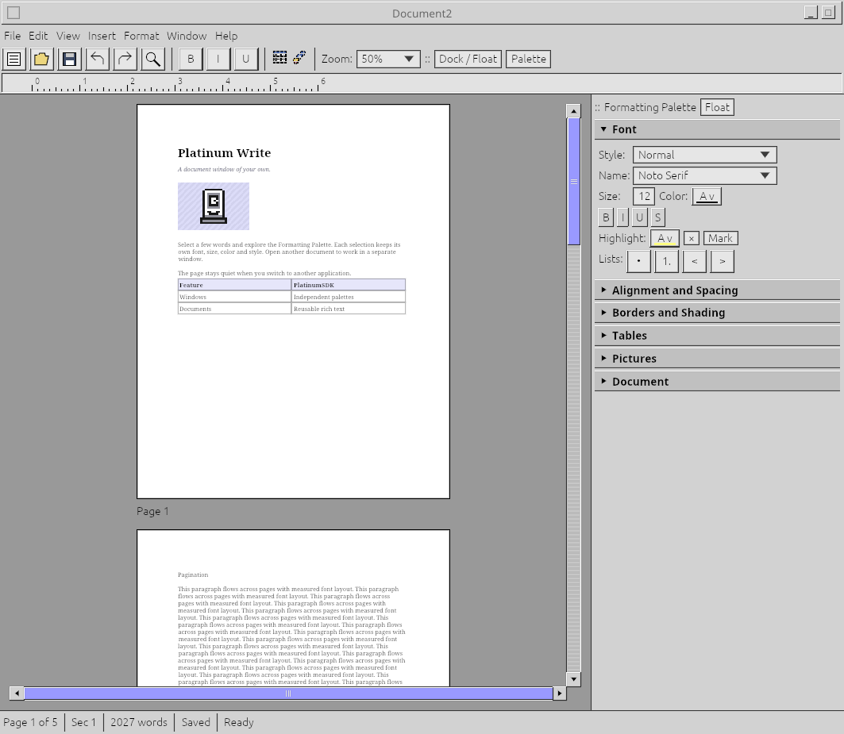
Task: Click Page 1 of 5 status entry
Action: pyautogui.click(x=30, y=722)
